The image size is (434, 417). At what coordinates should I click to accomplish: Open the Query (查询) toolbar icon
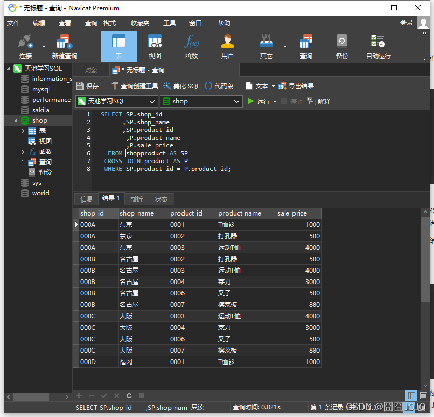(306, 46)
